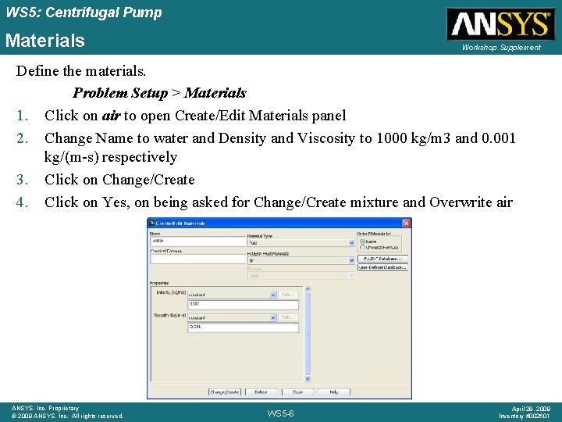This screenshot has width=562, height=422.
Task: Click the Properties scrollbar down arrow
Action: (308, 378)
